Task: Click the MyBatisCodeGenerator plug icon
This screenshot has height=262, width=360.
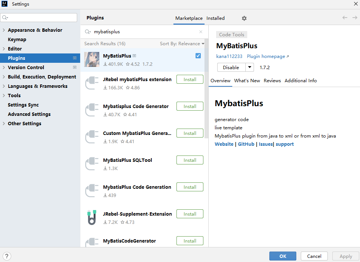Action: tap(92, 242)
